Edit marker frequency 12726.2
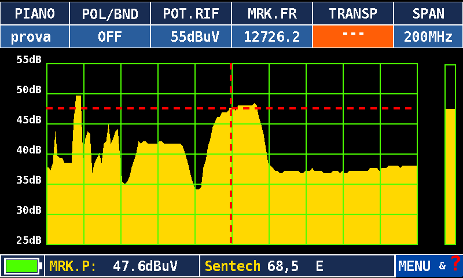Image resolution: width=463 pixels, height=278 pixels. click(272, 36)
